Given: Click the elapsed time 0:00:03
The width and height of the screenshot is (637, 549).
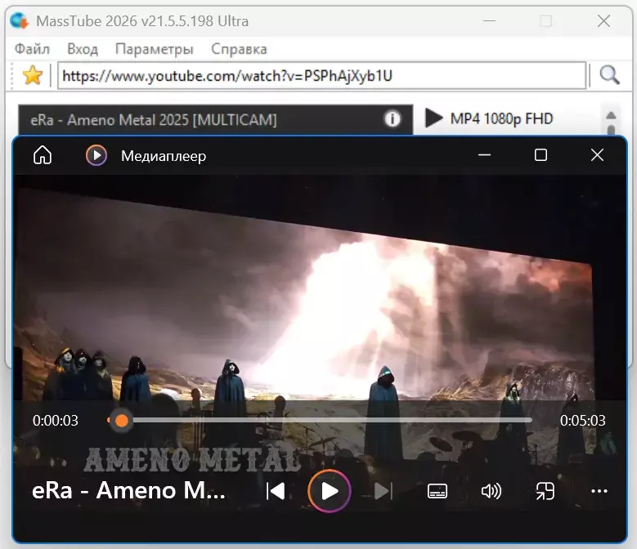Looking at the screenshot, I should (56, 421).
